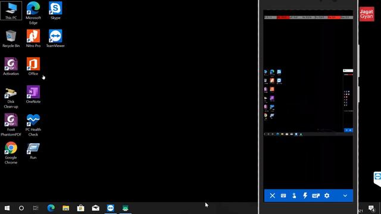The width and height of the screenshot is (381, 214).
Task: Show keyboard in blue remote toolbar
Action: (x=283, y=196)
